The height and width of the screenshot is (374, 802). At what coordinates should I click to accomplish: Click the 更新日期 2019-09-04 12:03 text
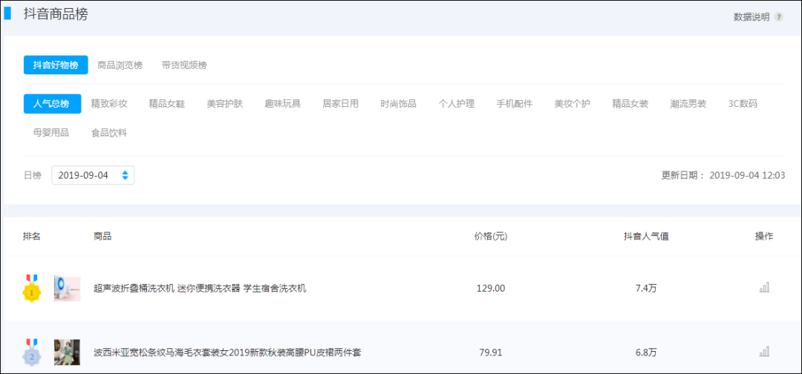[x=723, y=175]
